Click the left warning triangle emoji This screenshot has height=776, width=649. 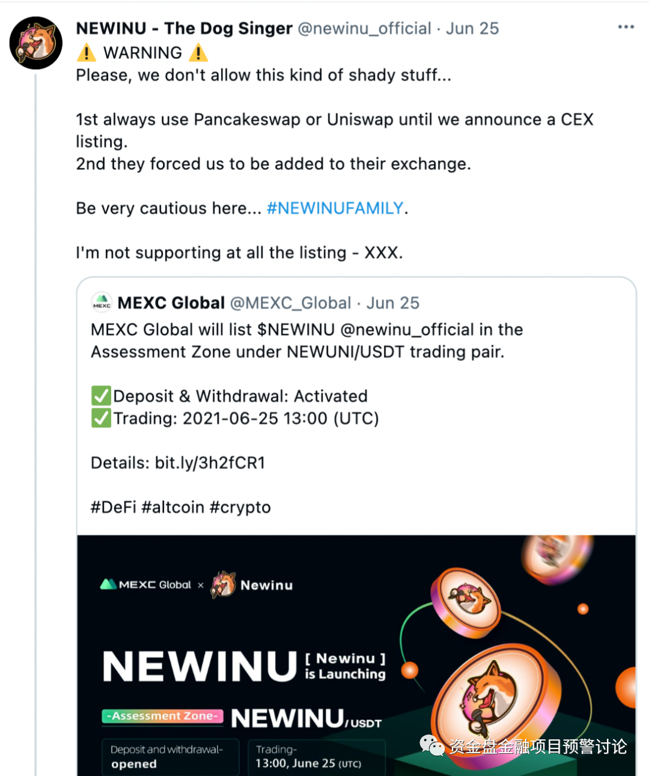[x=87, y=53]
